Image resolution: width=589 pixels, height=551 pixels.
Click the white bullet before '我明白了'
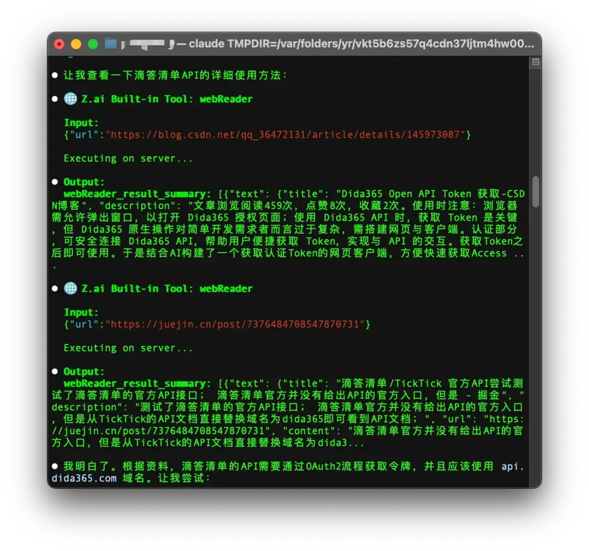pos(55,466)
